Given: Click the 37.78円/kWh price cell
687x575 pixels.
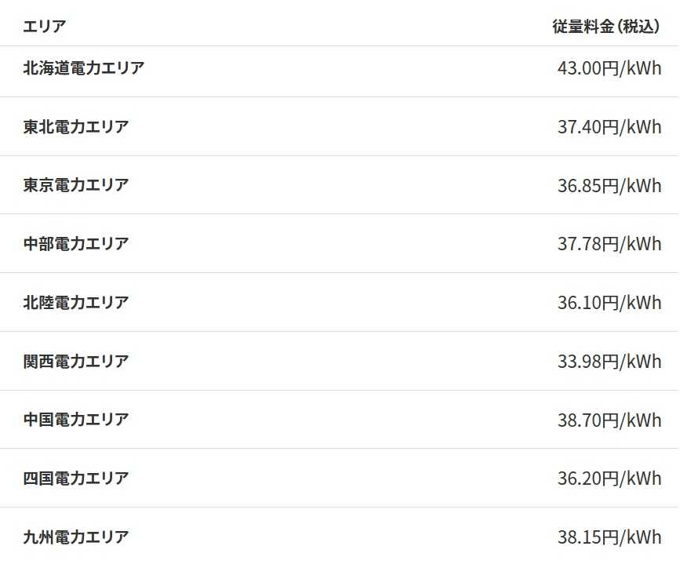Looking at the screenshot, I should (609, 244).
